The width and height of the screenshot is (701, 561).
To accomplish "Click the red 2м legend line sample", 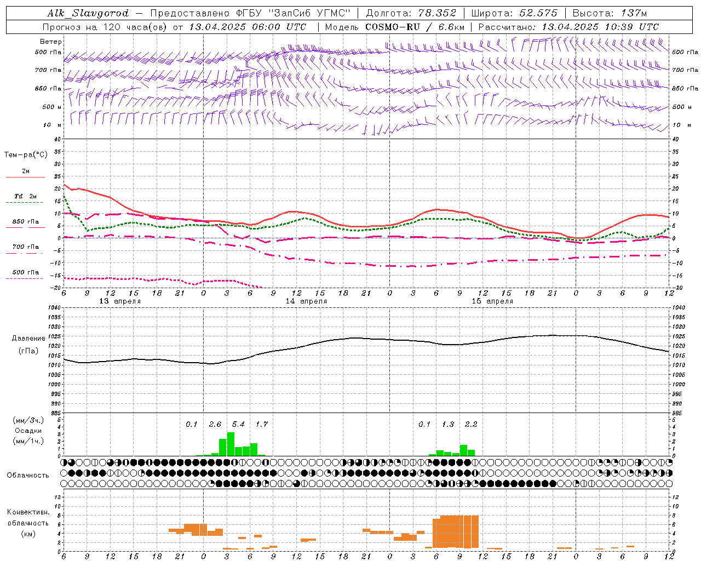I will point(25,178).
